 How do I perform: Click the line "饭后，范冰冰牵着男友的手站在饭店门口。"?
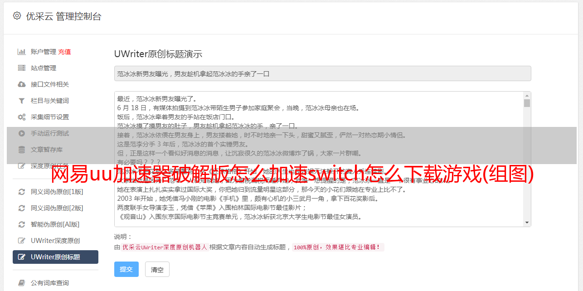pyautogui.click(x=177, y=117)
